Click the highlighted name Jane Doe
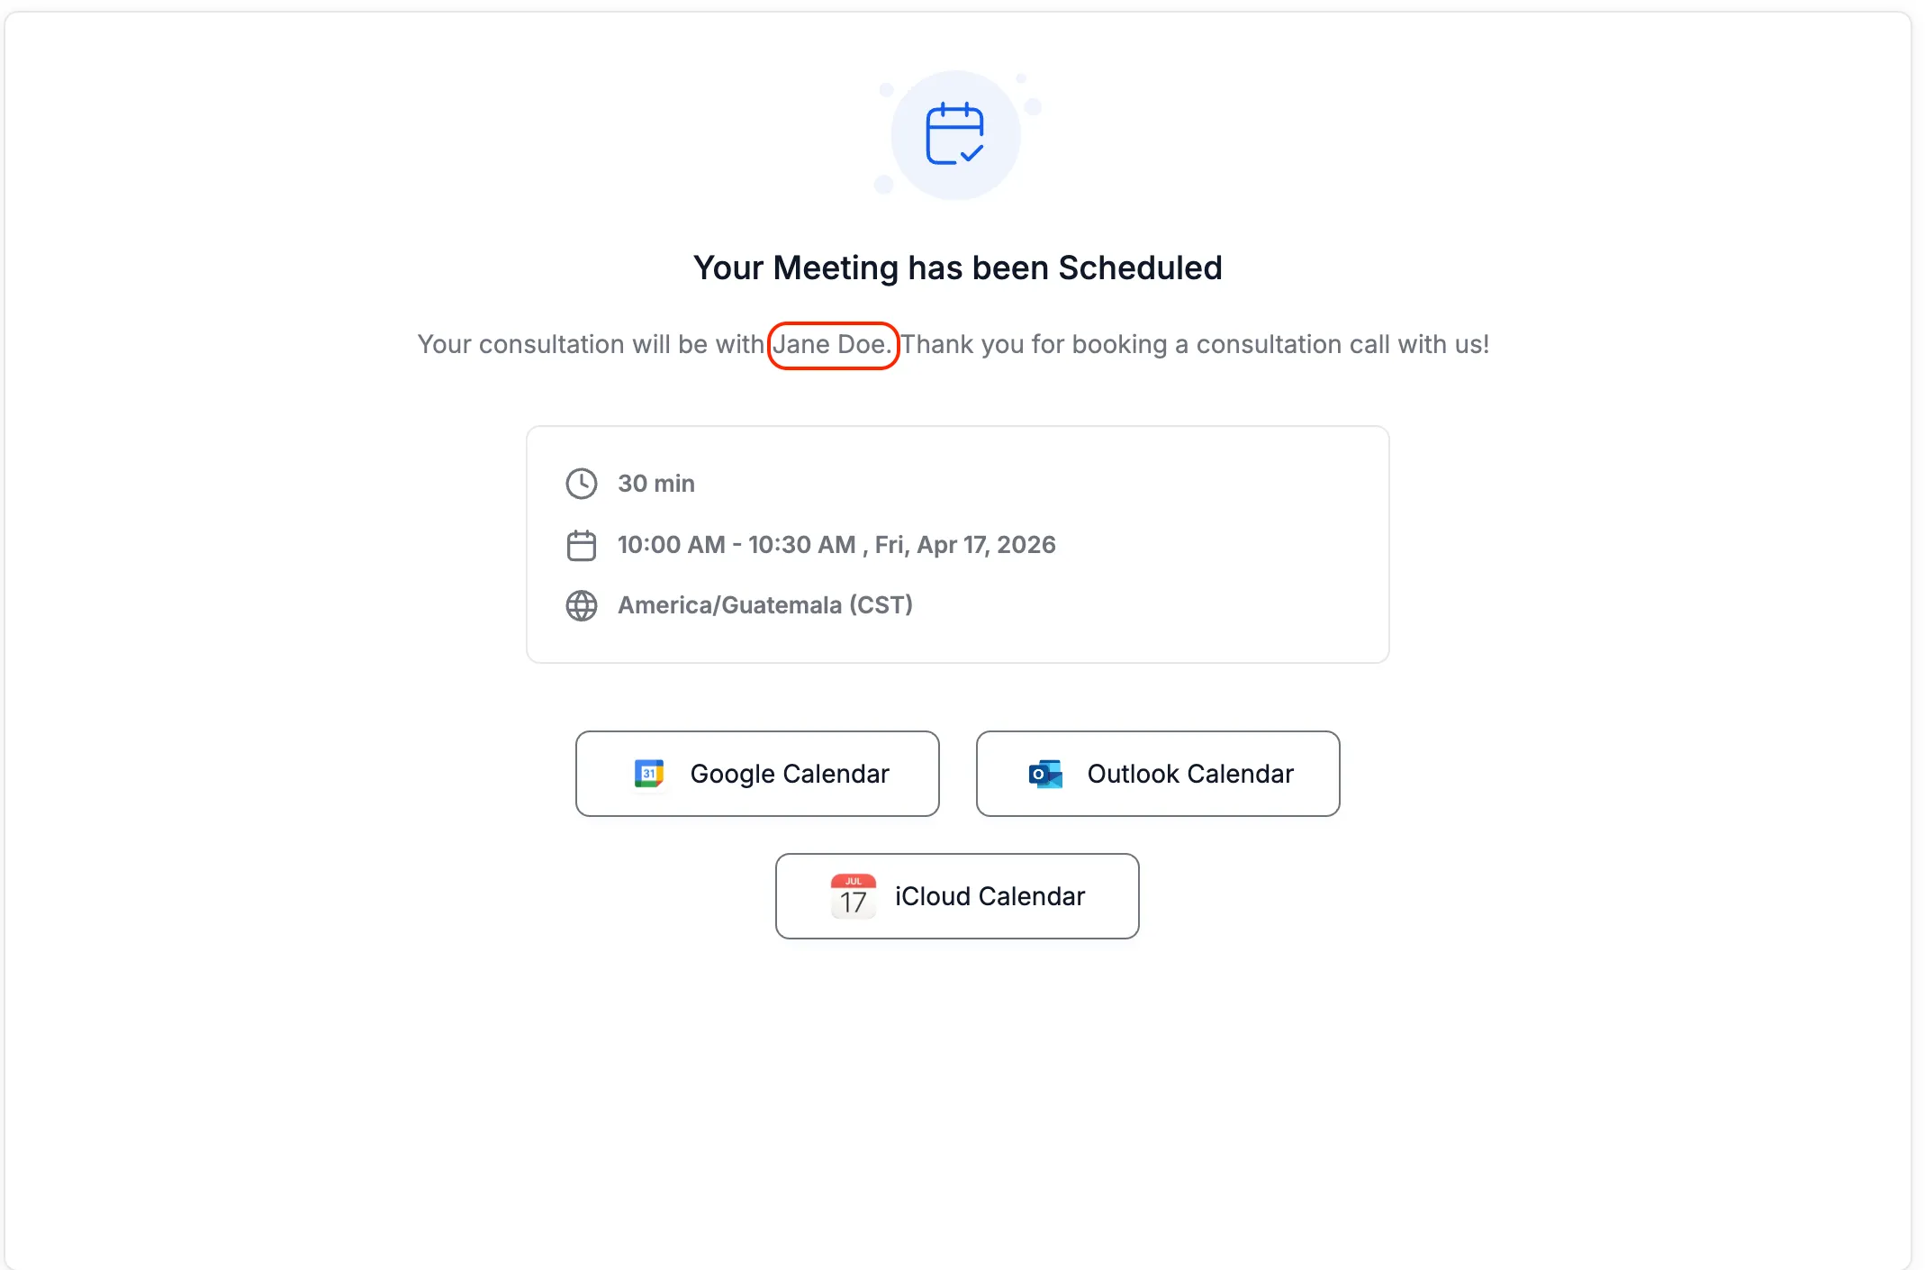The height and width of the screenshot is (1270, 1925). (x=832, y=344)
